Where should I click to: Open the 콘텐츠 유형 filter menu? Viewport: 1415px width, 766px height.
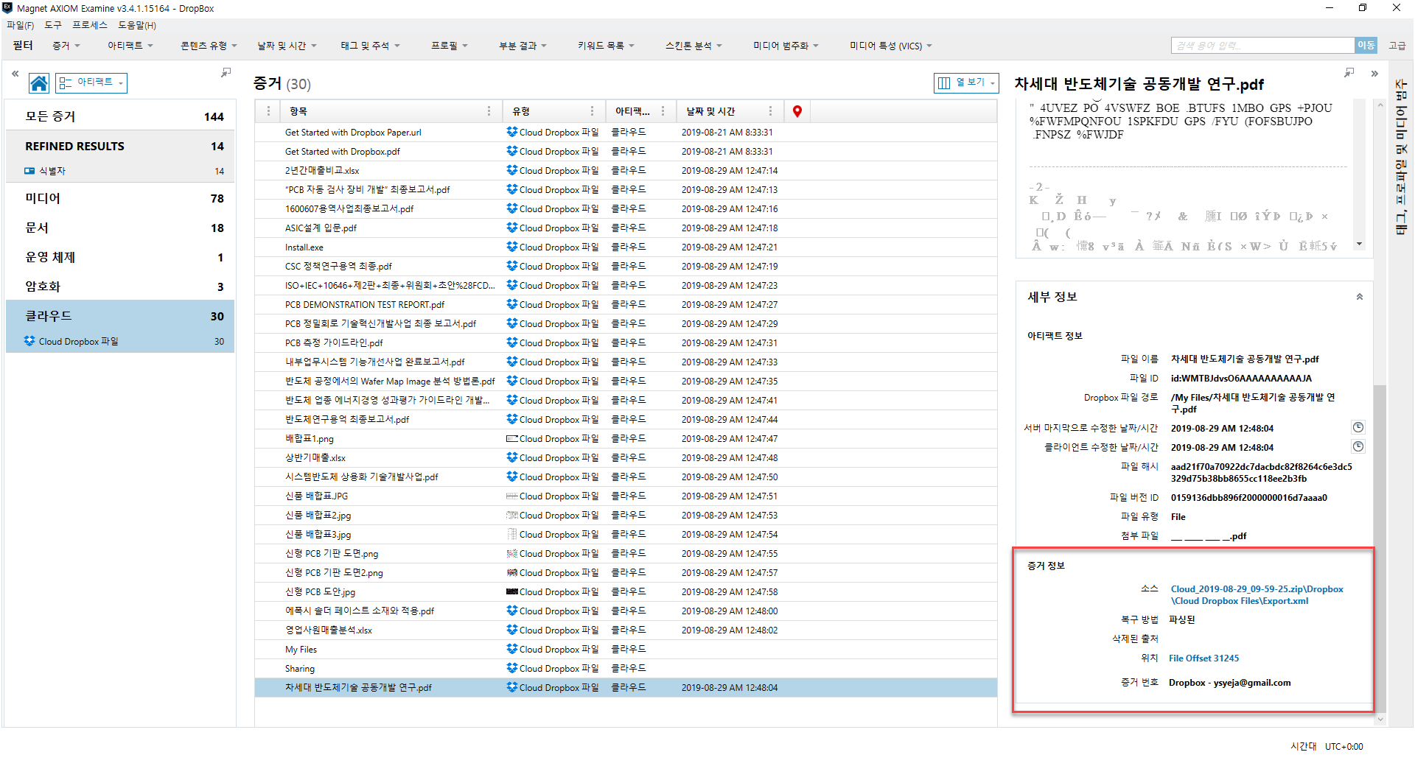point(209,46)
